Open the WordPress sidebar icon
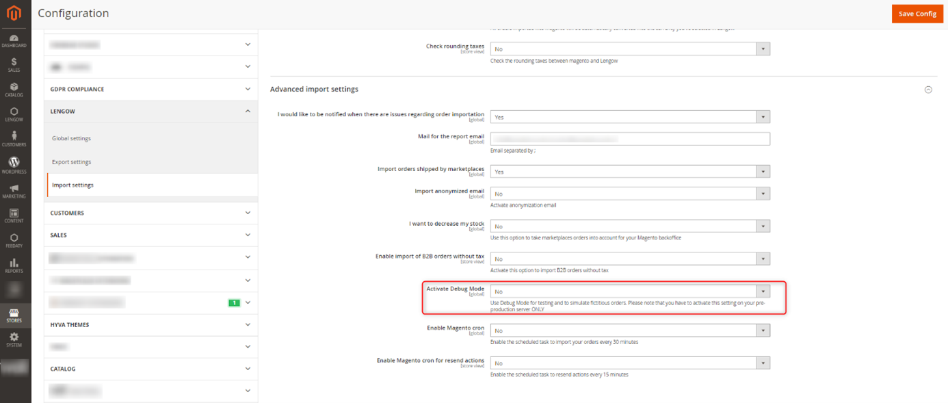 [x=14, y=164]
